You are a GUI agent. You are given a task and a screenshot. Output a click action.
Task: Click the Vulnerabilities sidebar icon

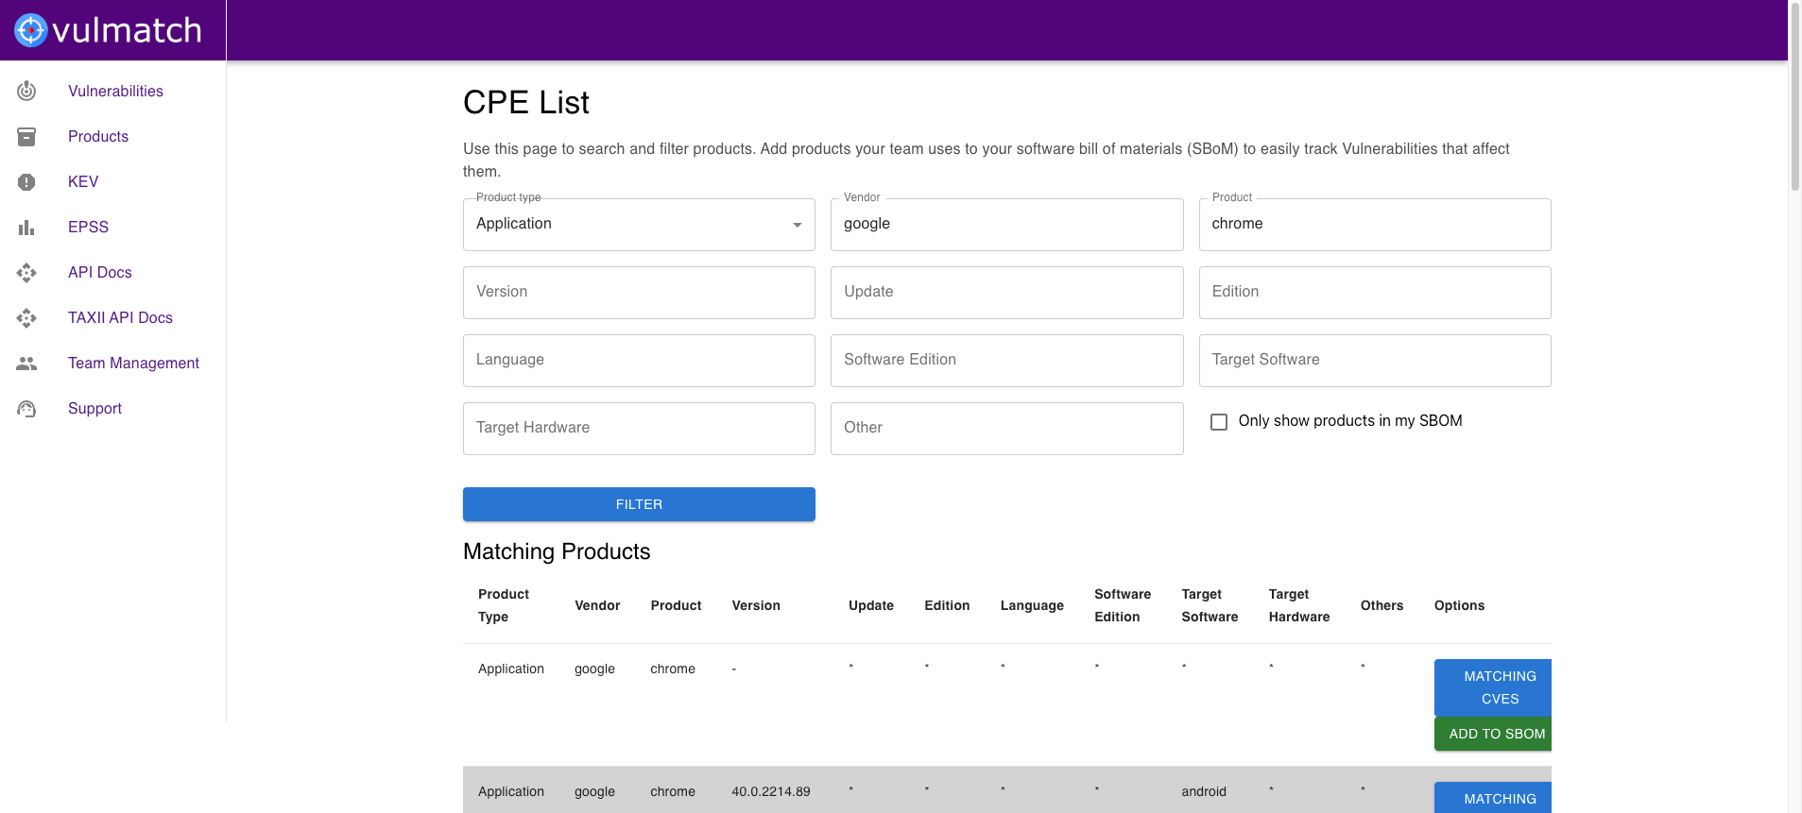click(x=26, y=91)
